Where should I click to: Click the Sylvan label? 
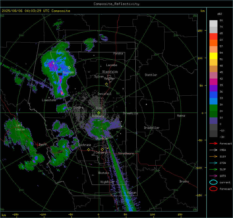99,76
